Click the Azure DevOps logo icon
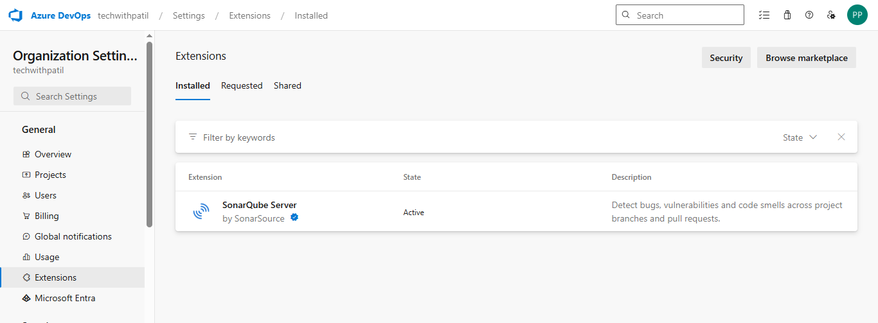 click(15, 15)
